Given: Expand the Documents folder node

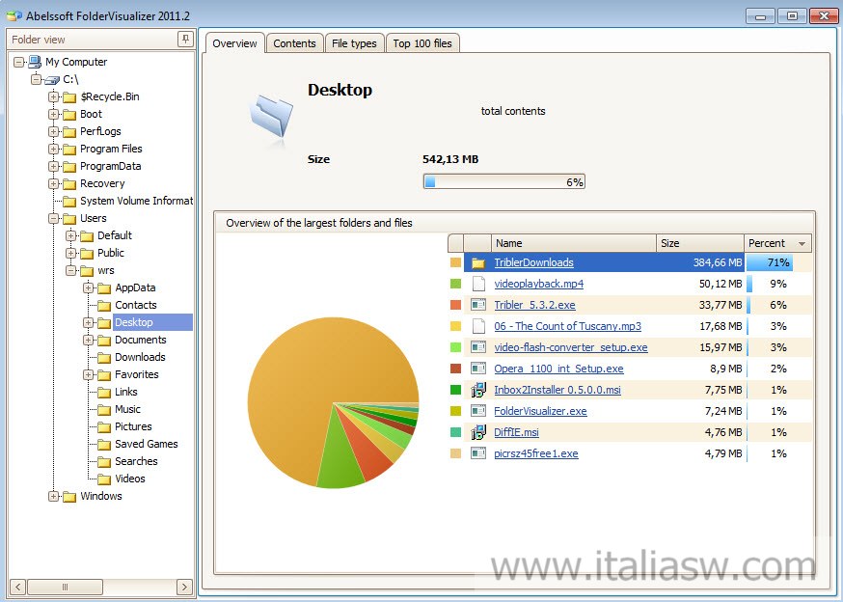Looking at the screenshot, I should click(x=88, y=340).
